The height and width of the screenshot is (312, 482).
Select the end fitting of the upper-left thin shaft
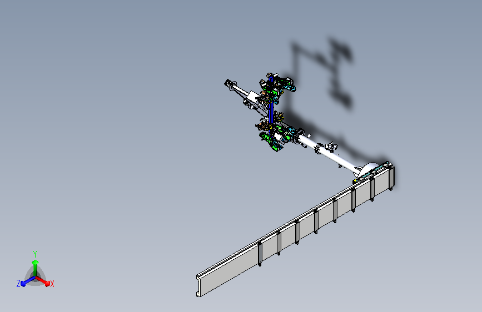coord(228,83)
